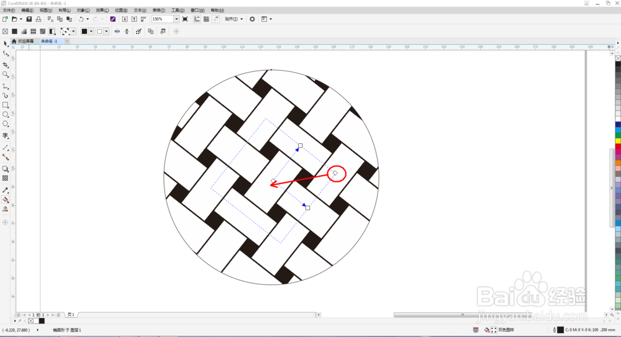Select the Polygon tool
This screenshot has height=337, width=621.
pyautogui.click(x=5, y=124)
